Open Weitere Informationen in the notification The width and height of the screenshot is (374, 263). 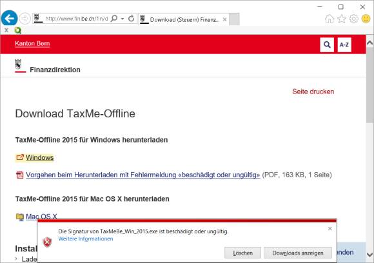(x=86, y=239)
